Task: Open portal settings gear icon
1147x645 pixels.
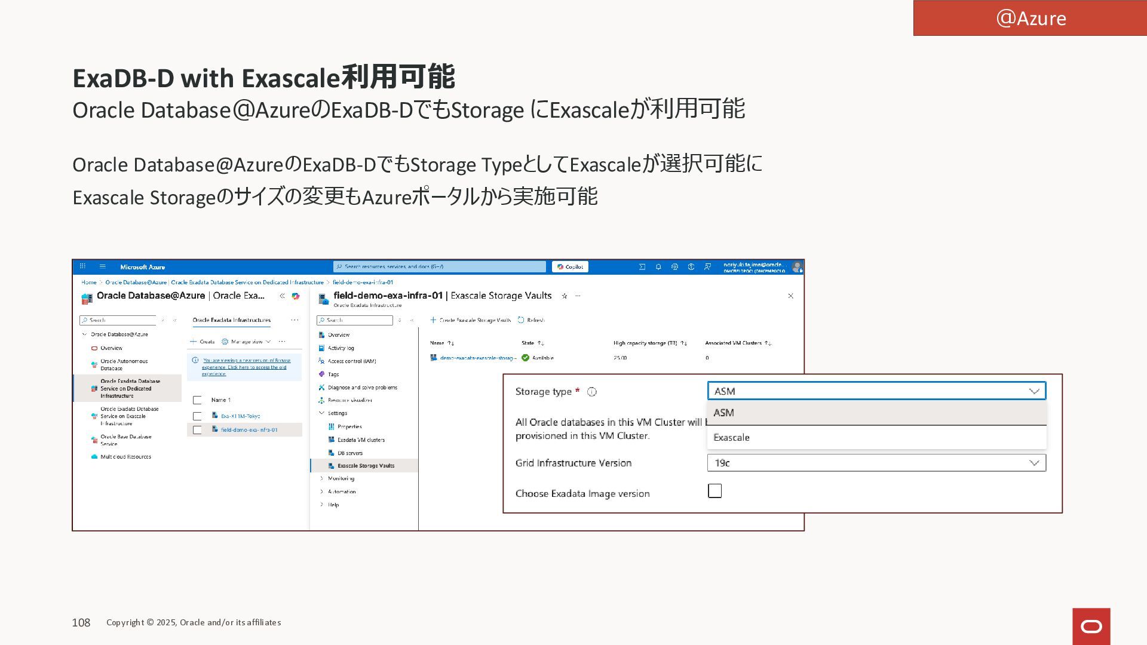Action: [674, 267]
